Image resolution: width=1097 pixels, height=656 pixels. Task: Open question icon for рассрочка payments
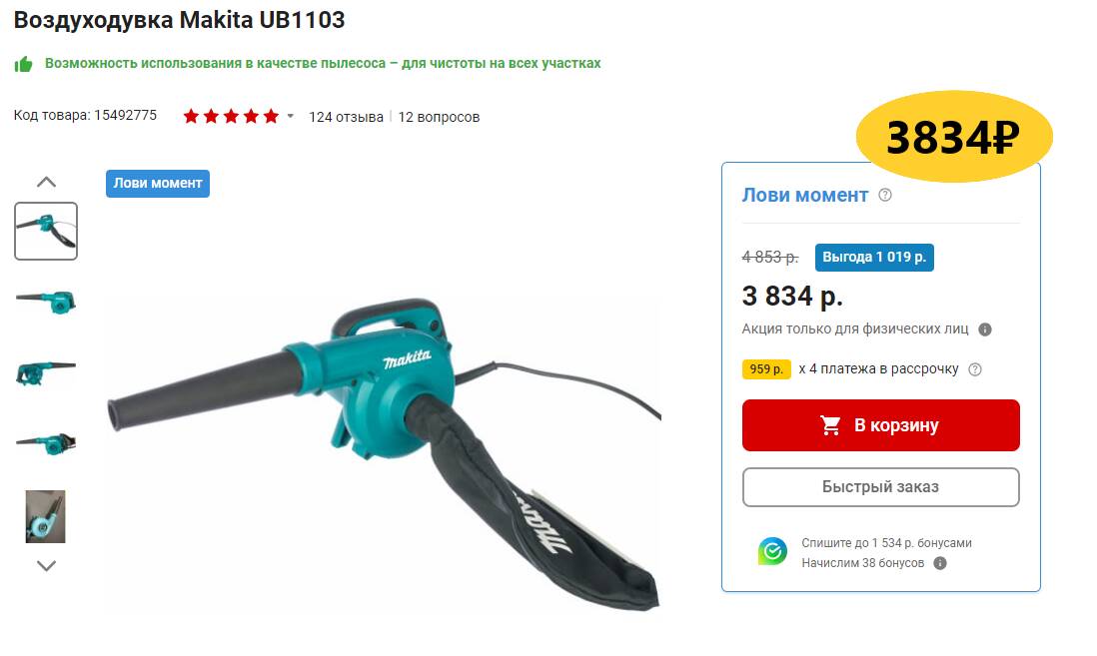[974, 369]
